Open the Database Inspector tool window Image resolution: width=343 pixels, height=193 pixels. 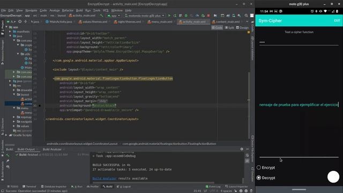[54, 187]
